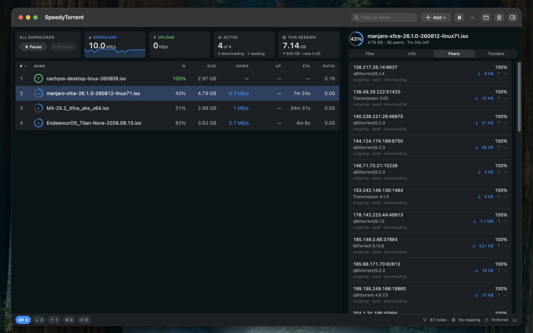Click the download speed graph card
The image size is (533, 333).
coord(115,45)
